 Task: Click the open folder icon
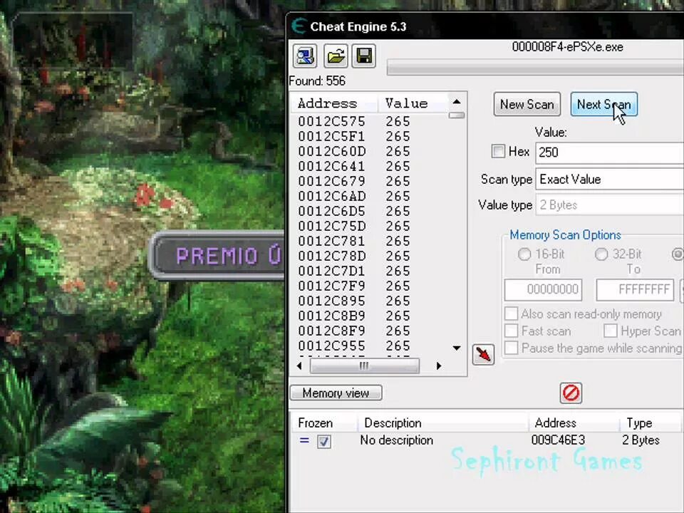pos(336,56)
